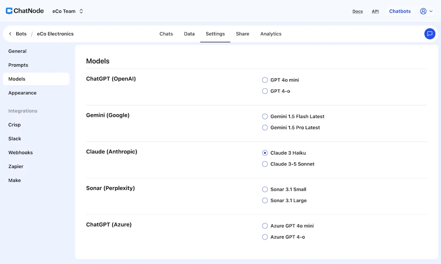This screenshot has width=441, height=264.
Task: Open the Docs link
Action: [357, 11]
